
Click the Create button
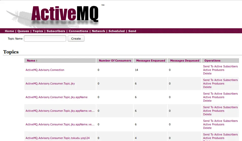76,39
